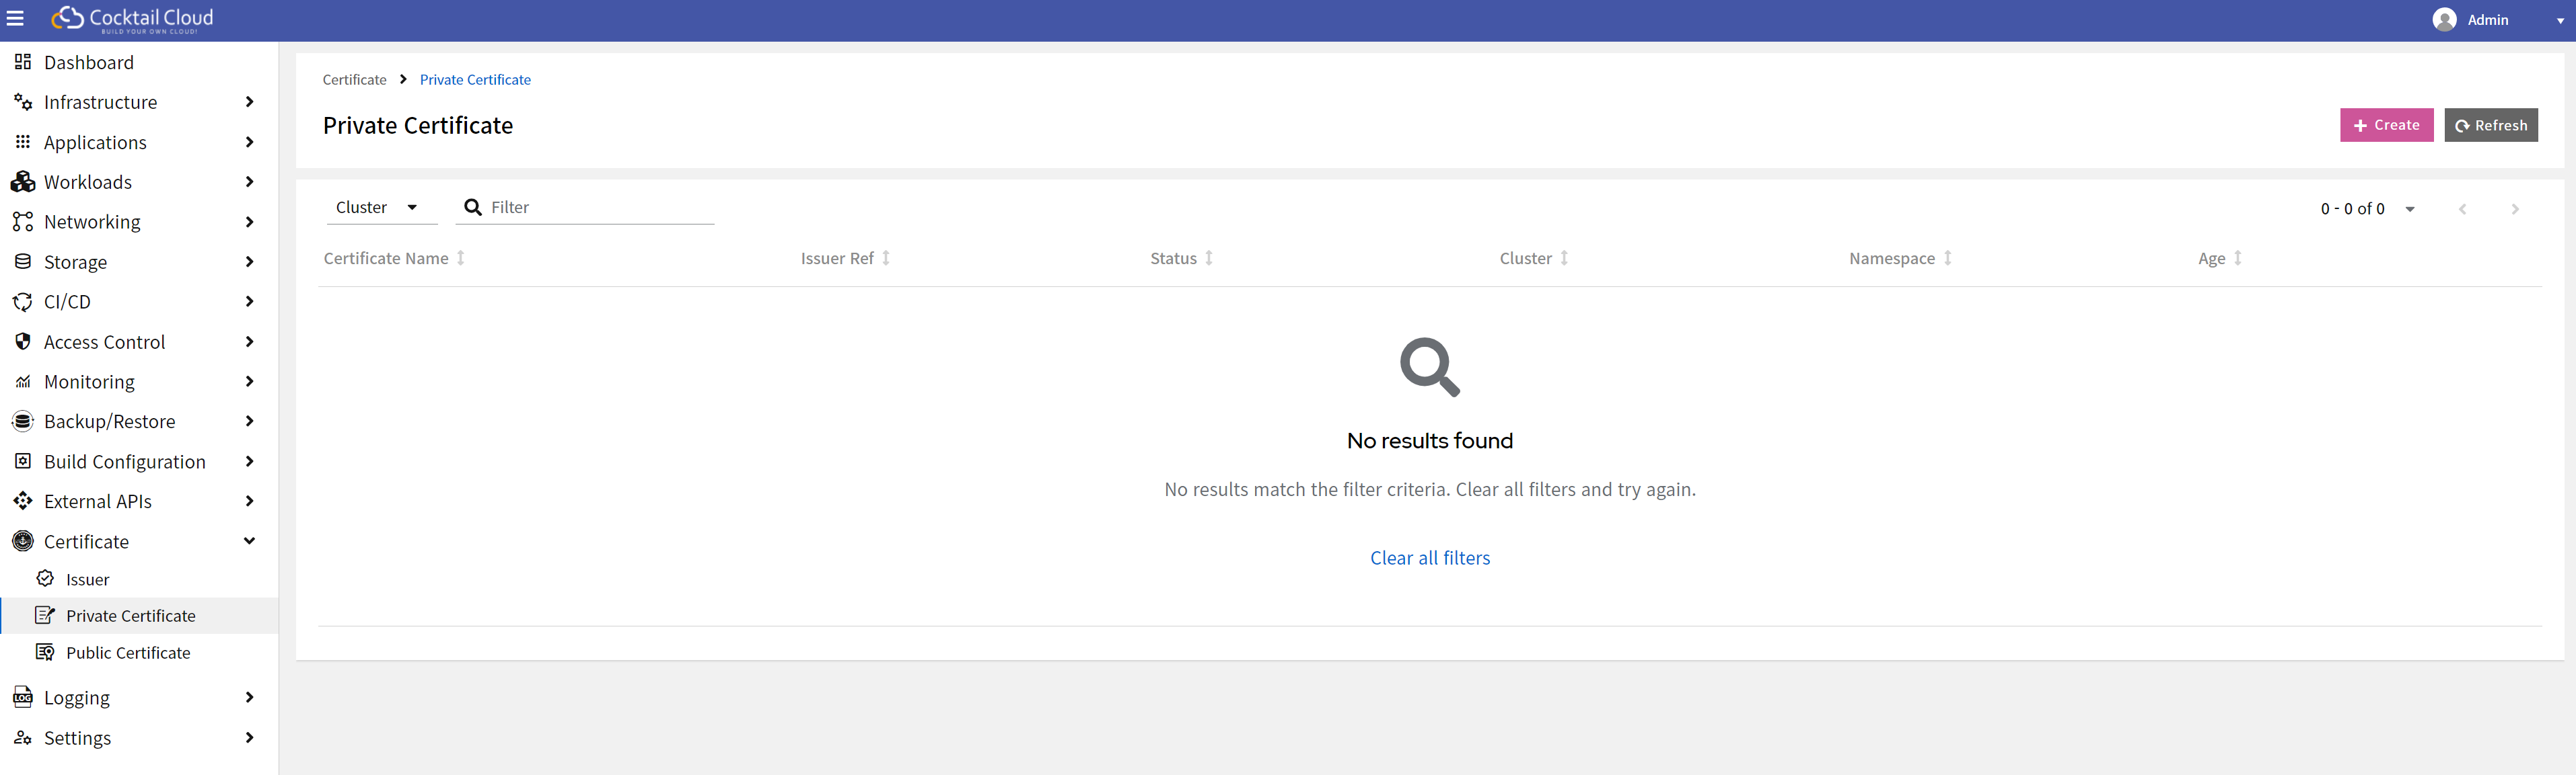The width and height of the screenshot is (2576, 775).
Task: Click the Networking nodes icon
Action: point(23,222)
